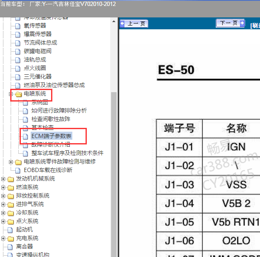Click the 燃油泵及油位传感器总成 page icon

click(18, 85)
